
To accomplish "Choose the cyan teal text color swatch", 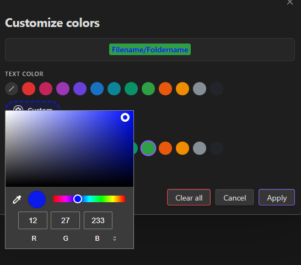I will [x=114, y=89].
